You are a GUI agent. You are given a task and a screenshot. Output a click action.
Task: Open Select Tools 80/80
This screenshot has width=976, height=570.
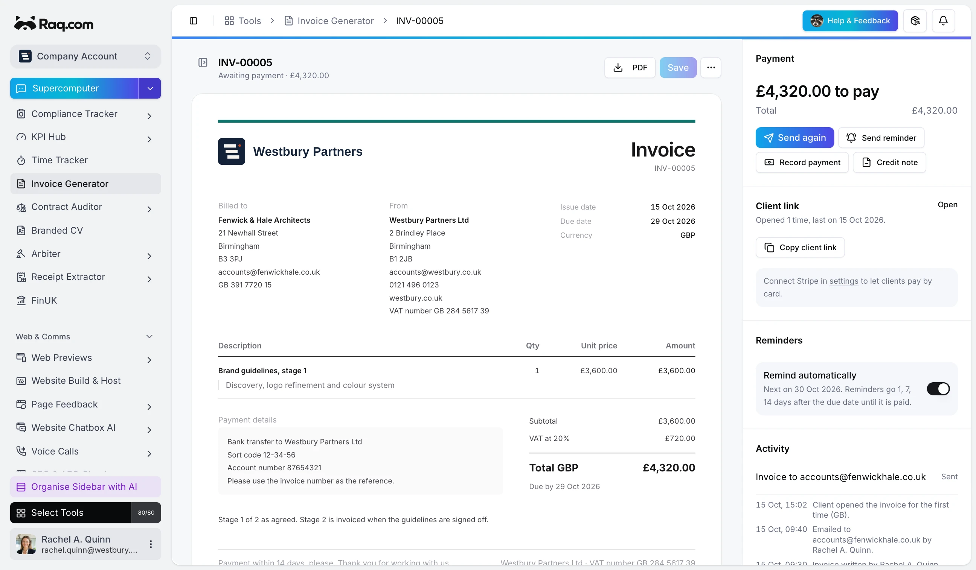point(85,513)
